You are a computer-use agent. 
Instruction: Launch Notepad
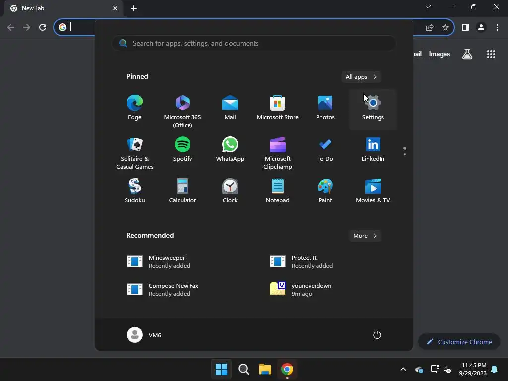pyautogui.click(x=278, y=191)
